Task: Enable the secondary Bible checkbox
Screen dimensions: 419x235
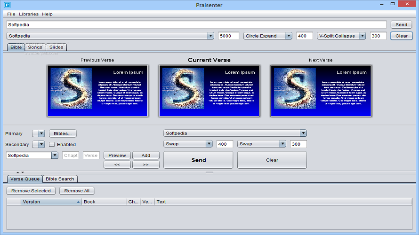Action: pyautogui.click(x=52, y=145)
